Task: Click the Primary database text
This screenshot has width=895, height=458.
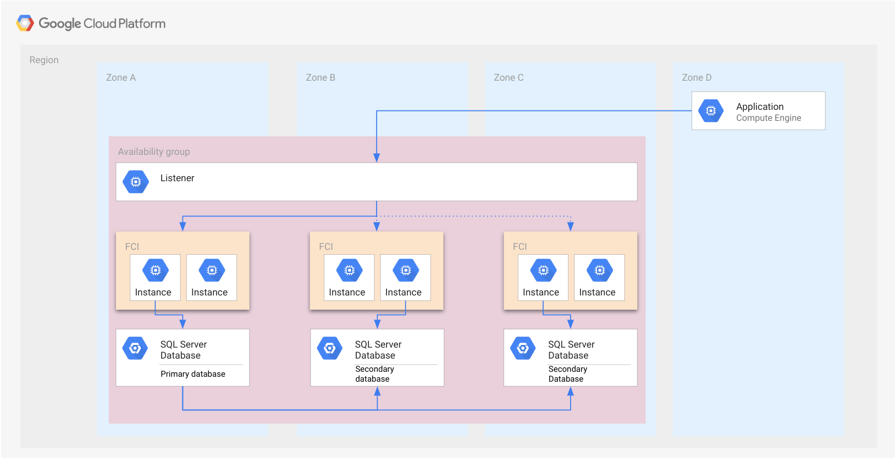Action: click(193, 374)
